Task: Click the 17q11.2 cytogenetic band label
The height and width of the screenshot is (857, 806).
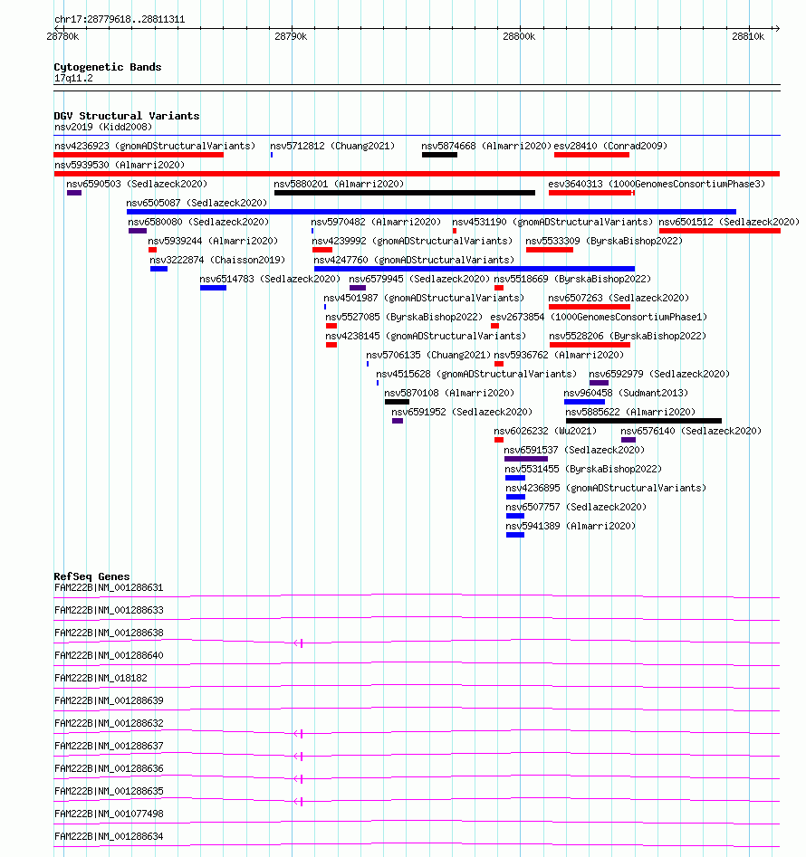Action: [x=73, y=78]
